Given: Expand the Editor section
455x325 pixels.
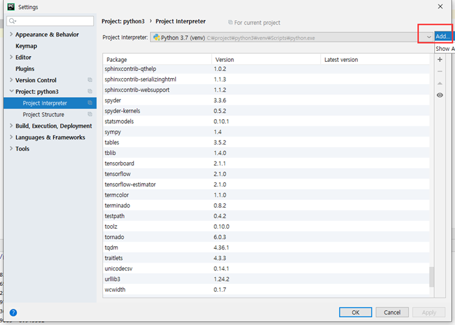Looking at the screenshot, I should [x=11, y=57].
